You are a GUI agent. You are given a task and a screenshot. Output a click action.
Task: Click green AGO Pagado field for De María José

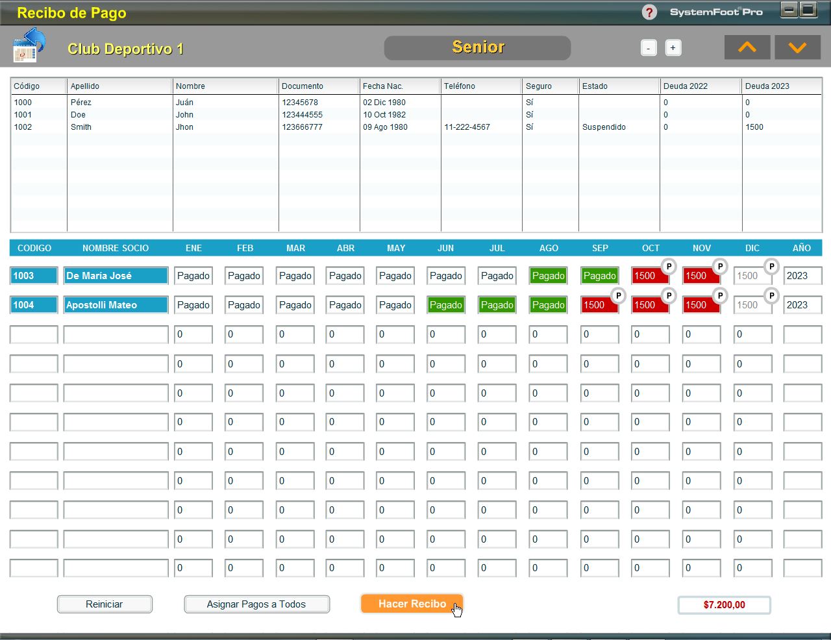[x=548, y=276]
